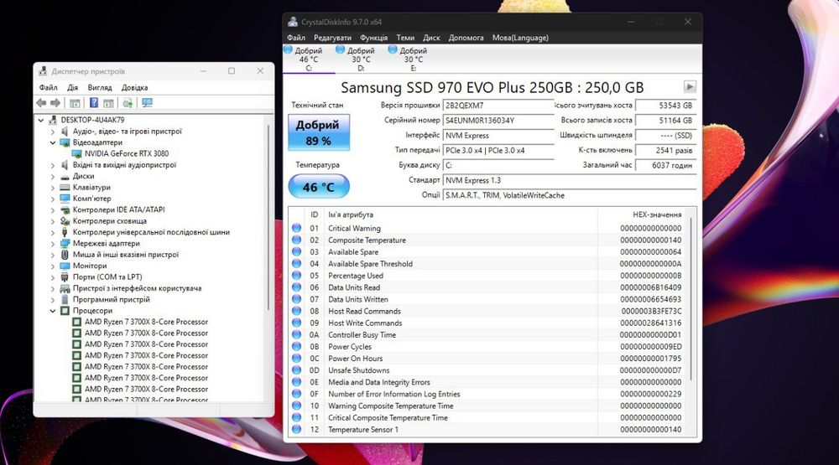Open Довідка menu in Device Manager
The height and width of the screenshot is (465, 839).
click(x=134, y=87)
